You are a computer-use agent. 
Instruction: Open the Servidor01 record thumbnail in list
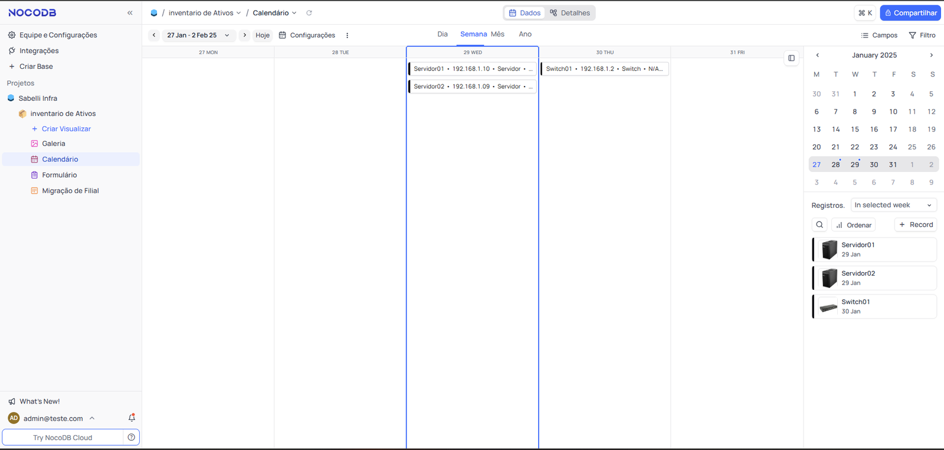[830, 250]
